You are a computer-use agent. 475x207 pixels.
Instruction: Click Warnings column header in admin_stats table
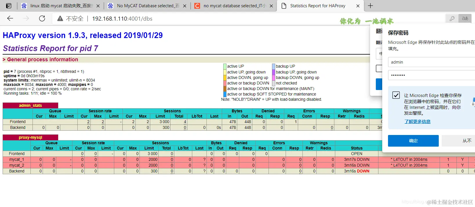(351, 111)
